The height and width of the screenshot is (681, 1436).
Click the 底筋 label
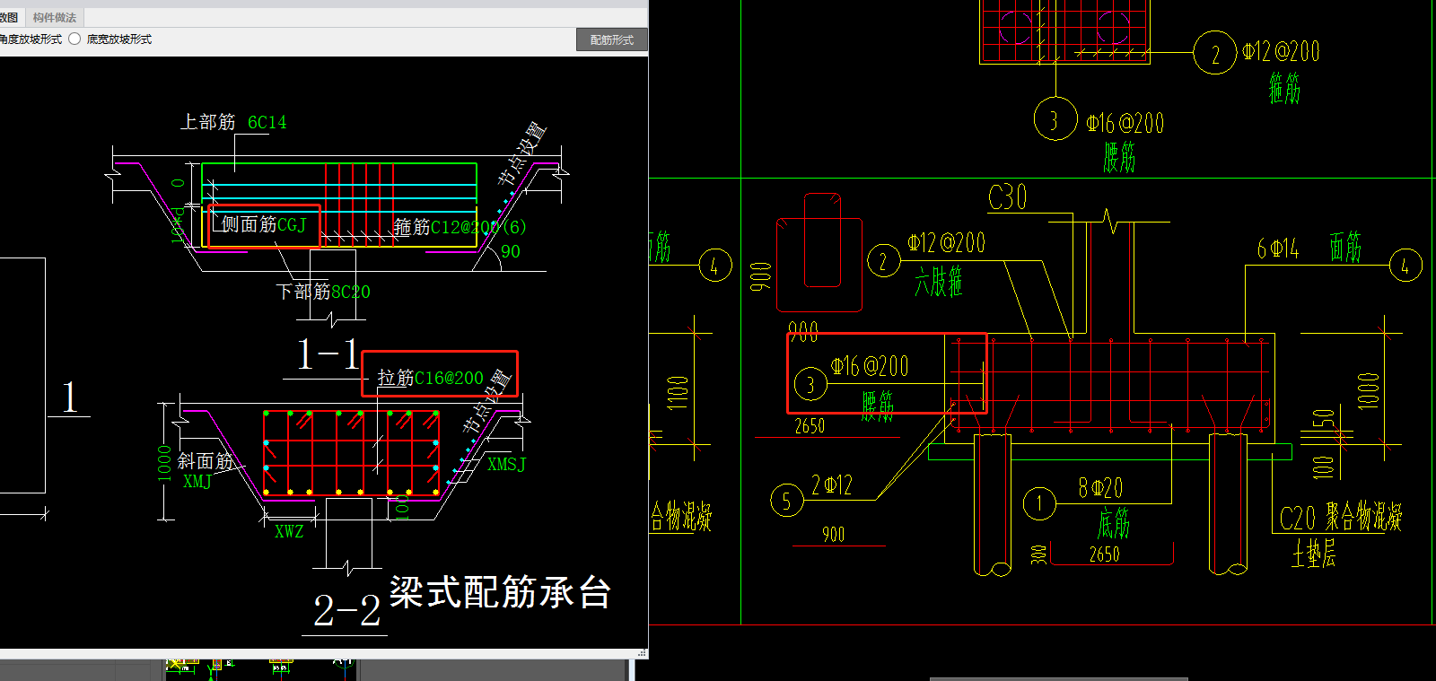tap(1113, 523)
